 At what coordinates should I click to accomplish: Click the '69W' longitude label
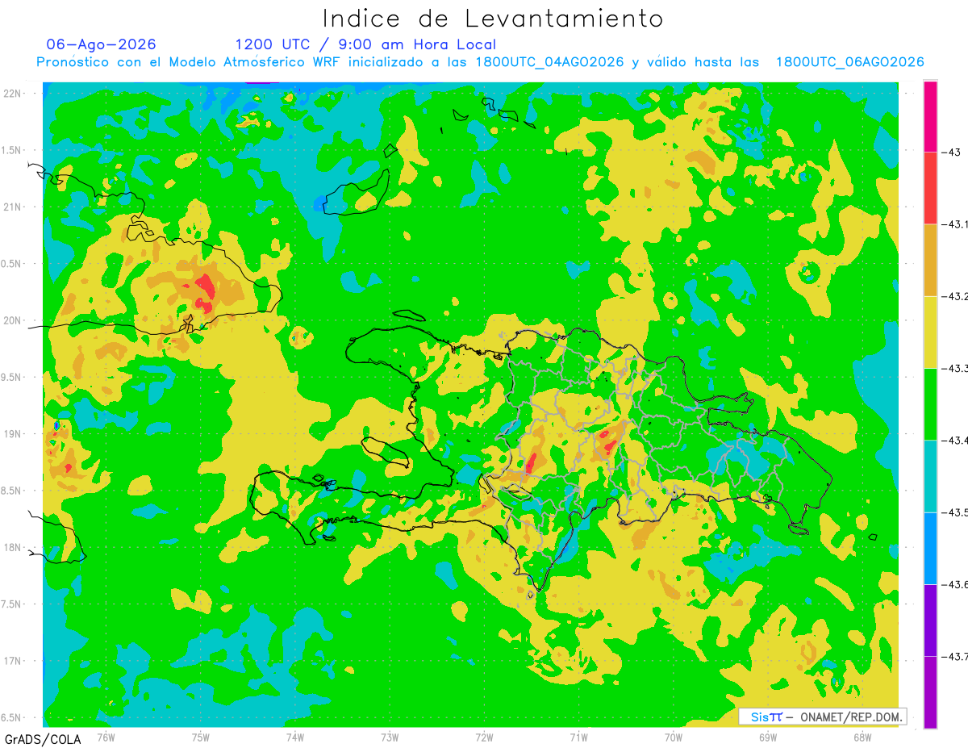click(768, 737)
